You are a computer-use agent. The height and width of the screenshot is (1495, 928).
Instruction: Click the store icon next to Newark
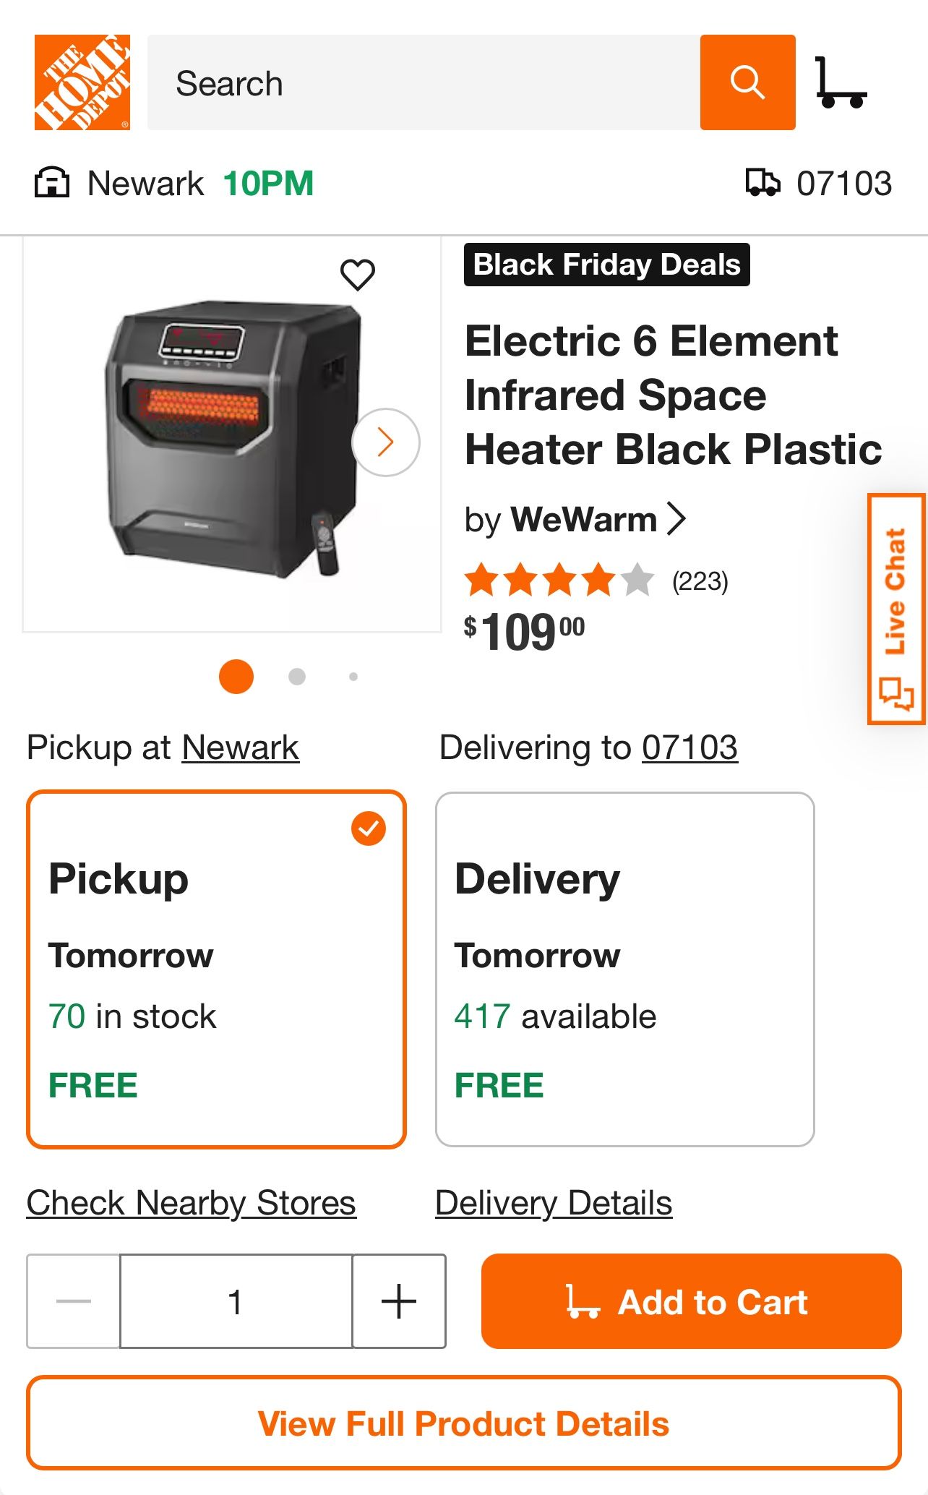pyautogui.click(x=52, y=182)
